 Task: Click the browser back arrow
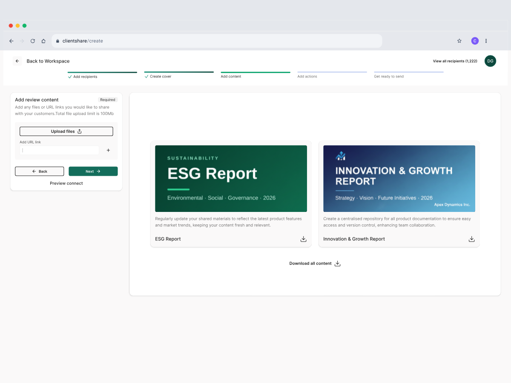11,41
